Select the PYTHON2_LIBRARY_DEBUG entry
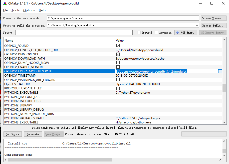Screen dimensions: 229x164 (24, 109)
